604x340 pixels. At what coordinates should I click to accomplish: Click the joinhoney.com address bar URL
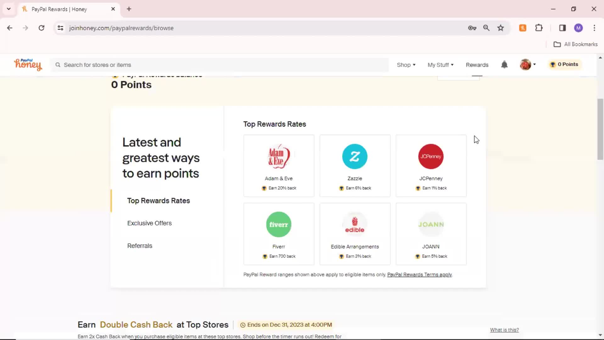point(121,28)
